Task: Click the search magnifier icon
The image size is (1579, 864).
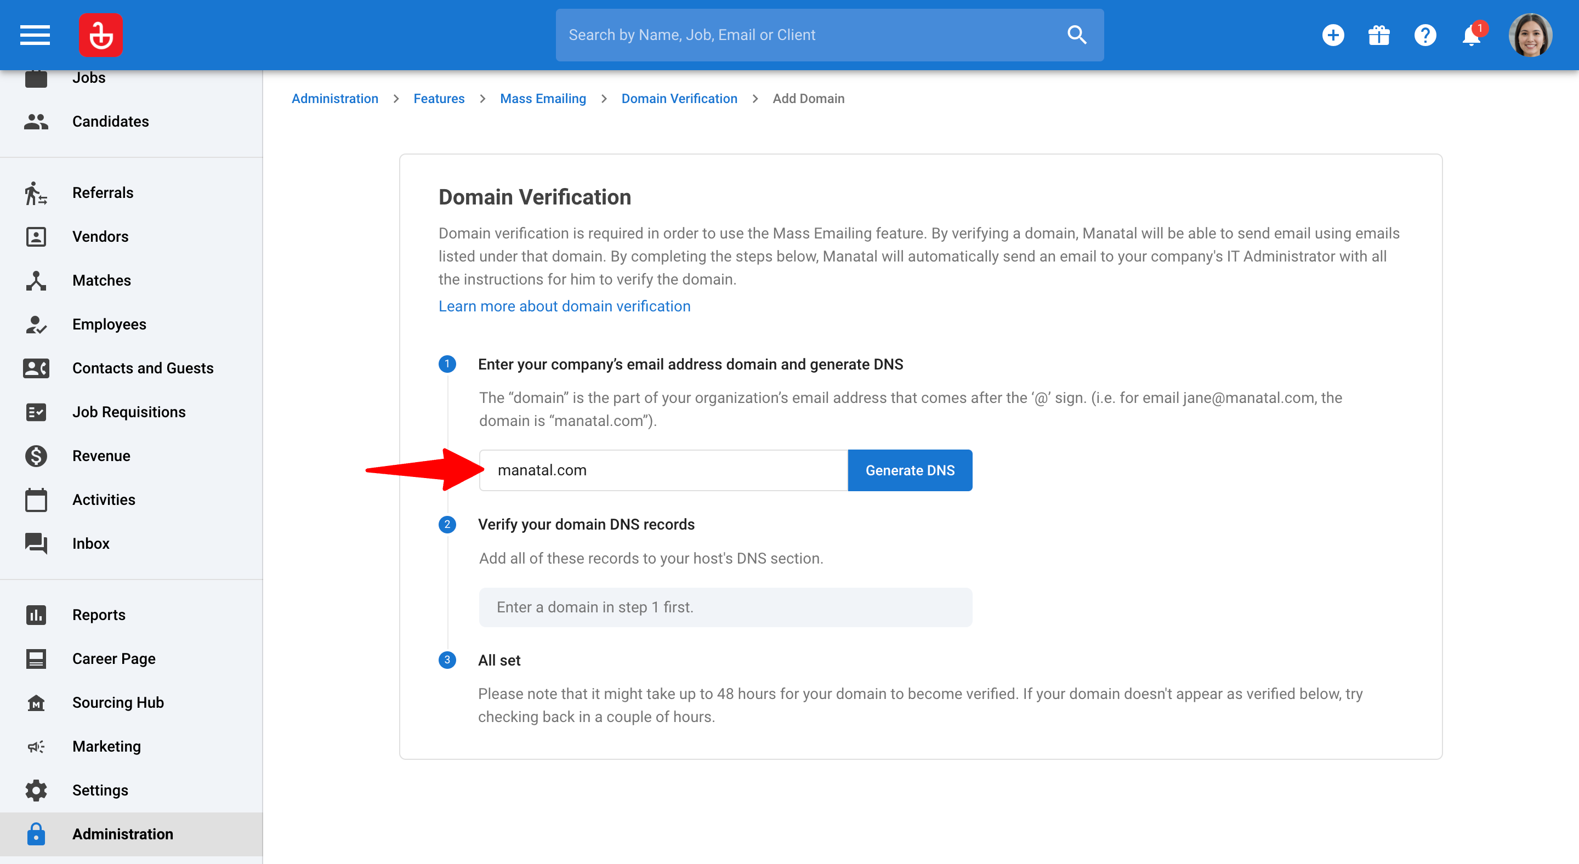Action: coord(1076,35)
